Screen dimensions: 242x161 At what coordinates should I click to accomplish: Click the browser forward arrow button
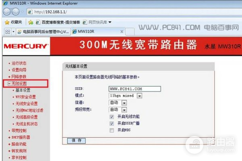click(x=16, y=12)
